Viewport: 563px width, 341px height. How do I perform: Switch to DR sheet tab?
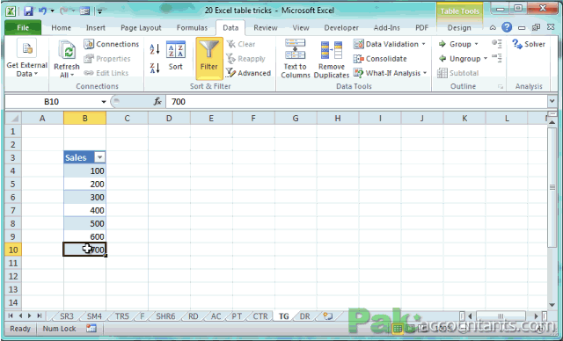coord(304,316)
